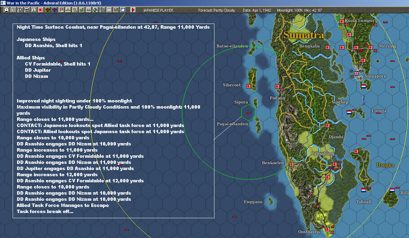Click the 'Date: Apr 1, 1942' status text
Image resolution: width=409 pixels, height=238 pixels.
click(x=257, y=10)
